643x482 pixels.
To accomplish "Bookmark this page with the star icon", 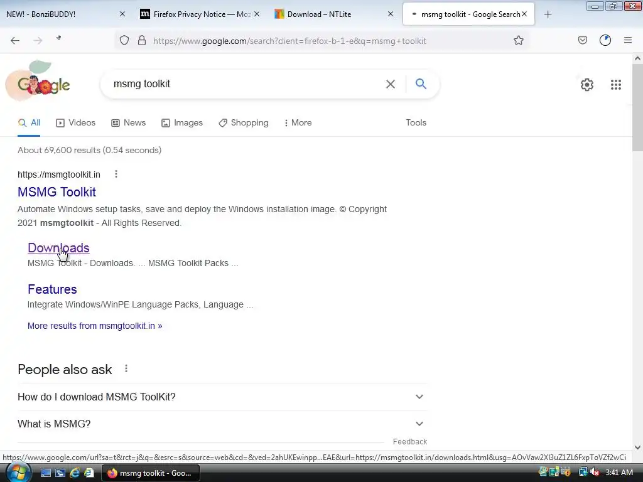I will click(518, 40).
